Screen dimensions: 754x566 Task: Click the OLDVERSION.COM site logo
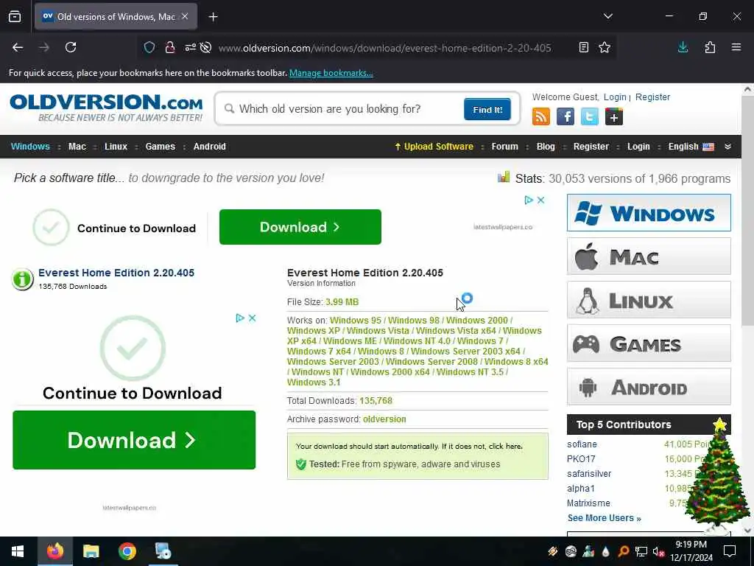[x=106, y=108]
